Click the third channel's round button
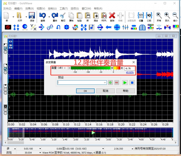Viewport: 181px width, 156px height. (x=5, y=93)
